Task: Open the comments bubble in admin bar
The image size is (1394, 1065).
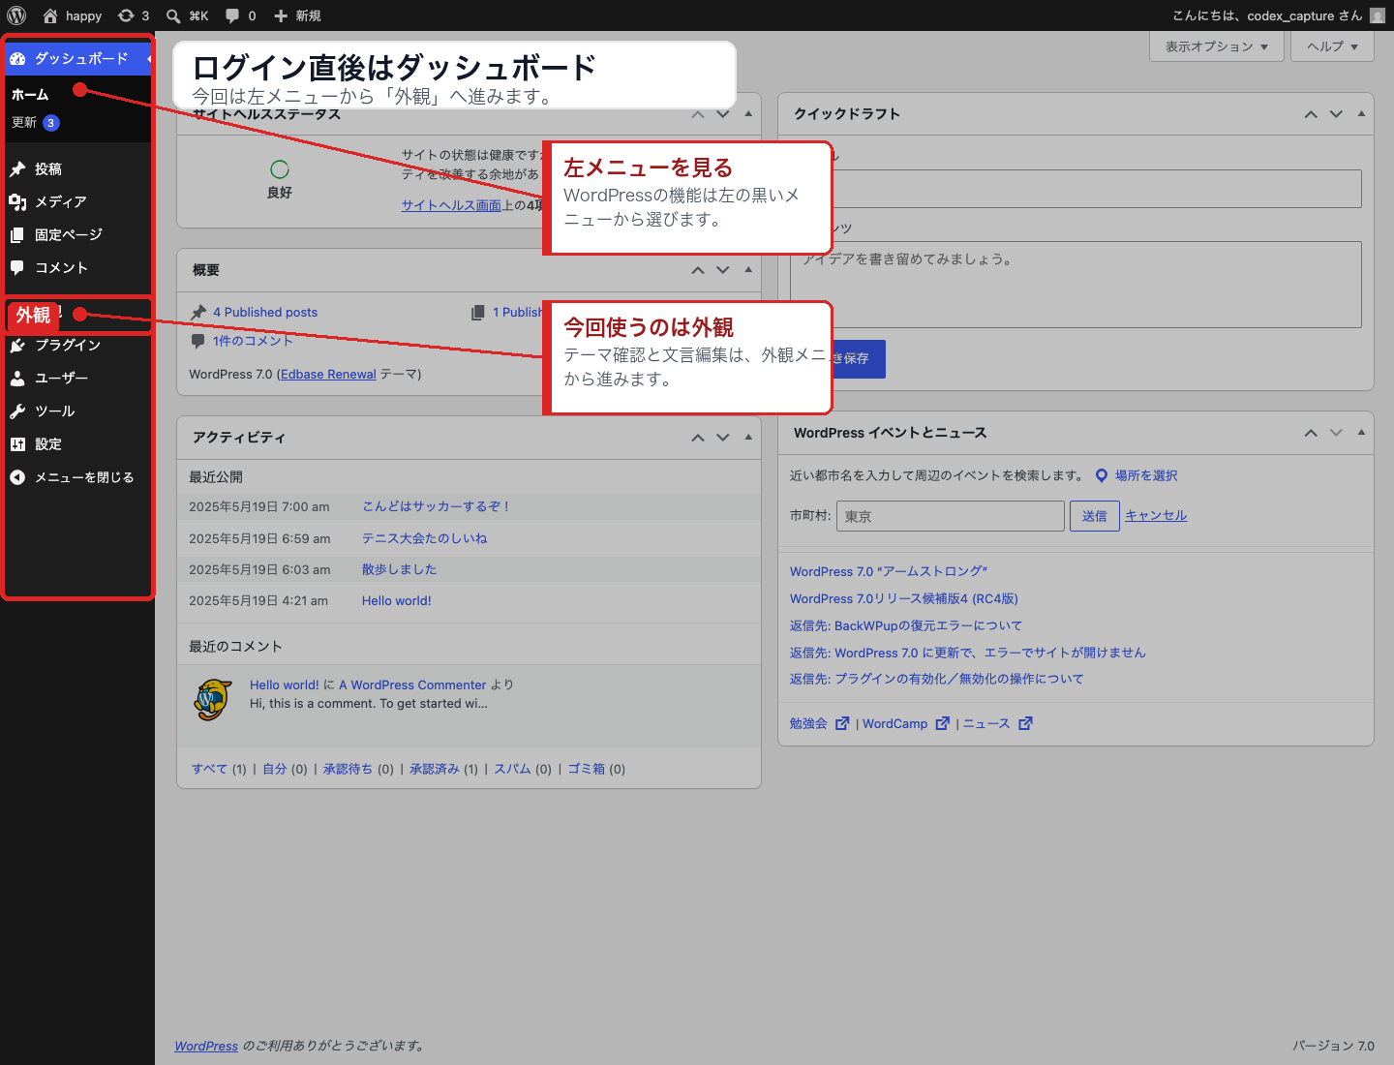Action: 241,15
